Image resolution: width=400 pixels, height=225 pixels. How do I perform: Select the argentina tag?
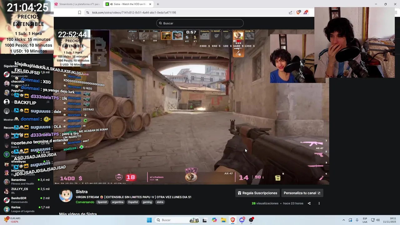[117, 202]
